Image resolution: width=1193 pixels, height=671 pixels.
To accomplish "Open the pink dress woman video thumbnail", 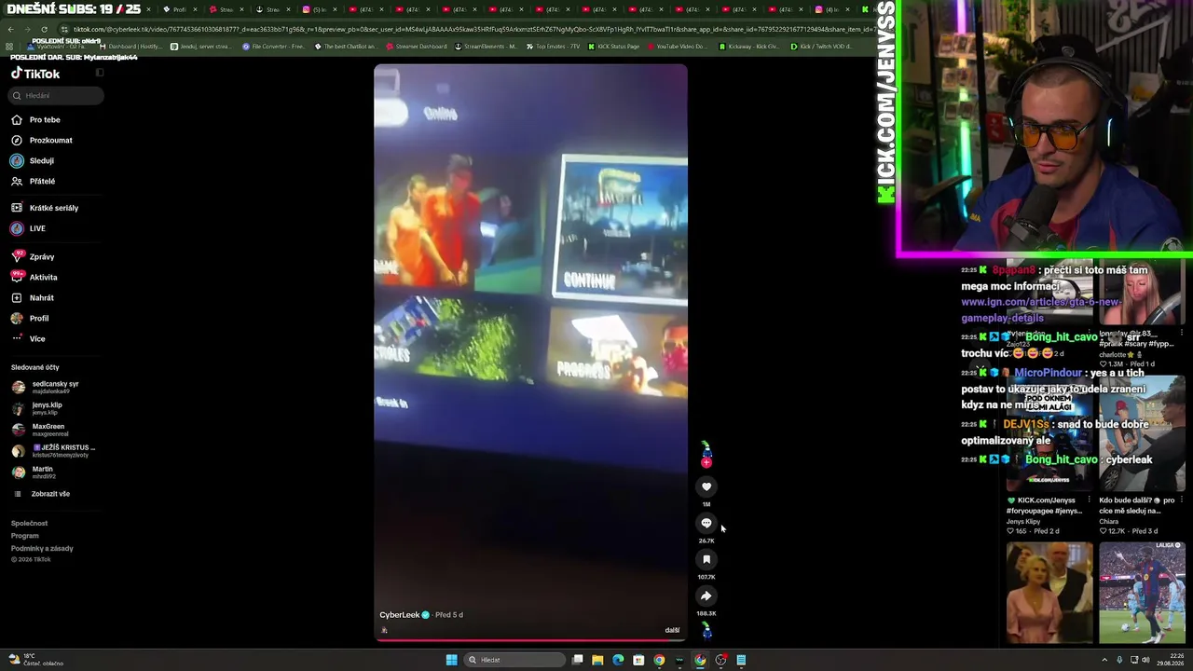I will tap(1049, 593).
